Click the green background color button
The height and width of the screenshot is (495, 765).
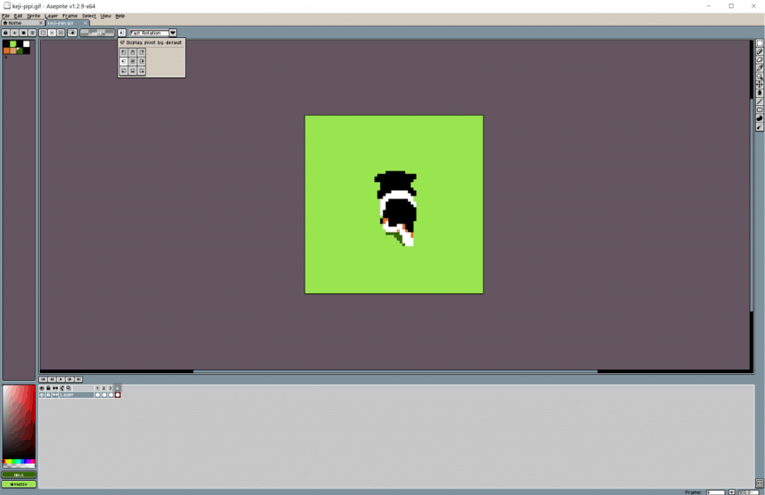coord(19,484)
